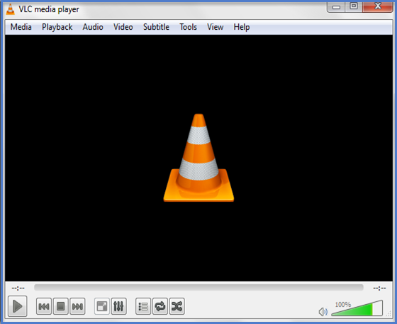The image size is (397, 324).
Task: Click the Play button
Action: coord(17,306)
